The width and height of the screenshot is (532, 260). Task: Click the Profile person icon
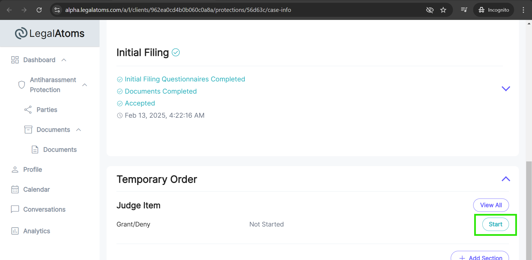(x=15, y=169)
